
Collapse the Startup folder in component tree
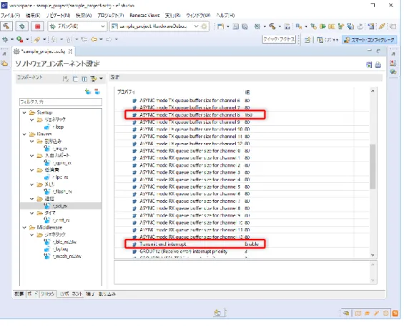[x=24, y=112]
